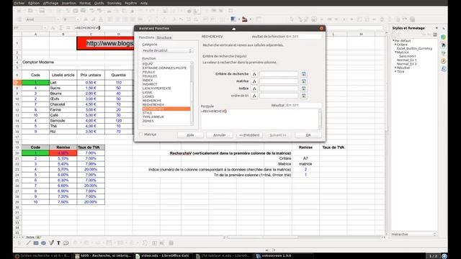Select the Excel_Builtin_Currency style

[414, 48]
